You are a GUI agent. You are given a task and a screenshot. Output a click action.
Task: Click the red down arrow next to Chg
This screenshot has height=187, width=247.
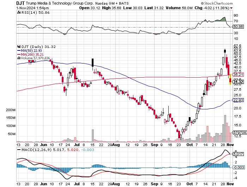tap(231, 8)
